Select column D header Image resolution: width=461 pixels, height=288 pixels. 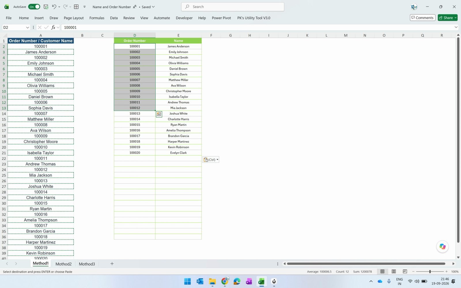point(135,35)
